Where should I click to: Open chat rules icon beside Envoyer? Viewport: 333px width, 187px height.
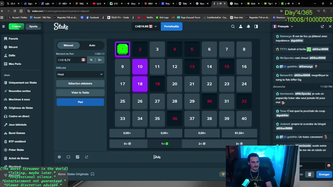click(x=310, y=175)
